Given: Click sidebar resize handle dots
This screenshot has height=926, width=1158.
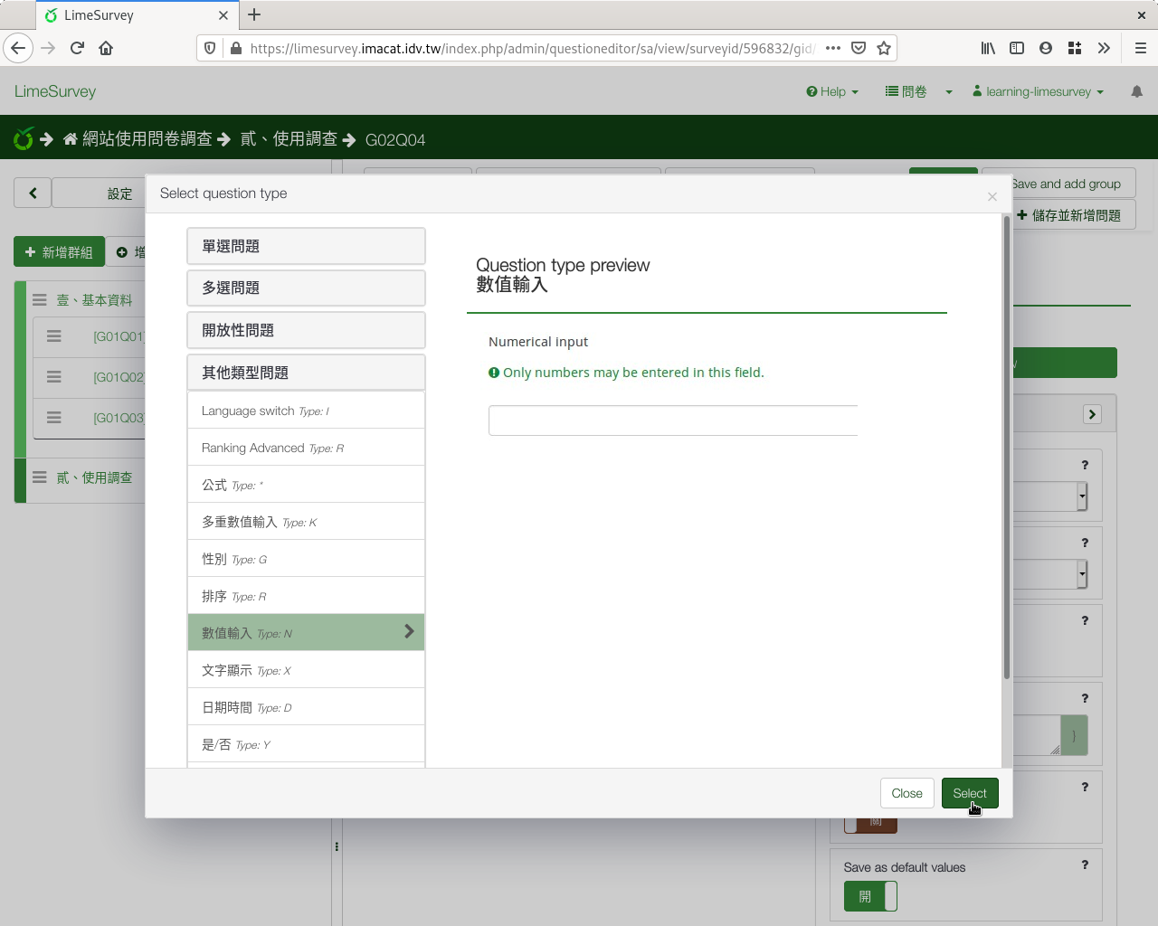Looking at the screenshot, I should 337,847.
